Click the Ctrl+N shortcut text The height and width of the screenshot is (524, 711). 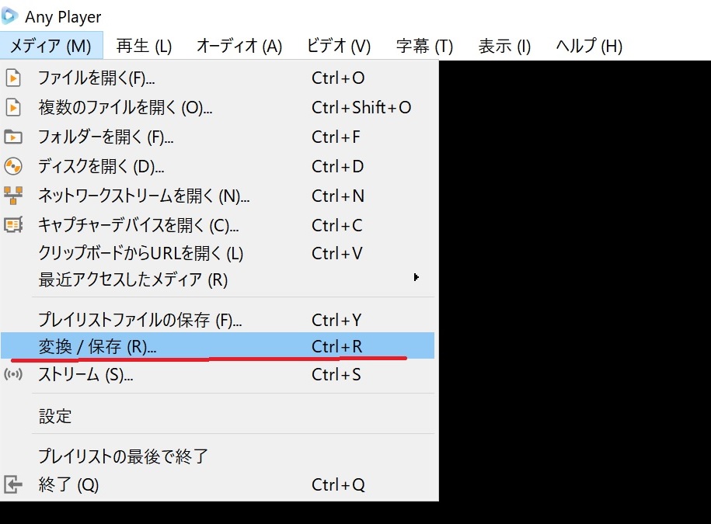click(338, 196)
